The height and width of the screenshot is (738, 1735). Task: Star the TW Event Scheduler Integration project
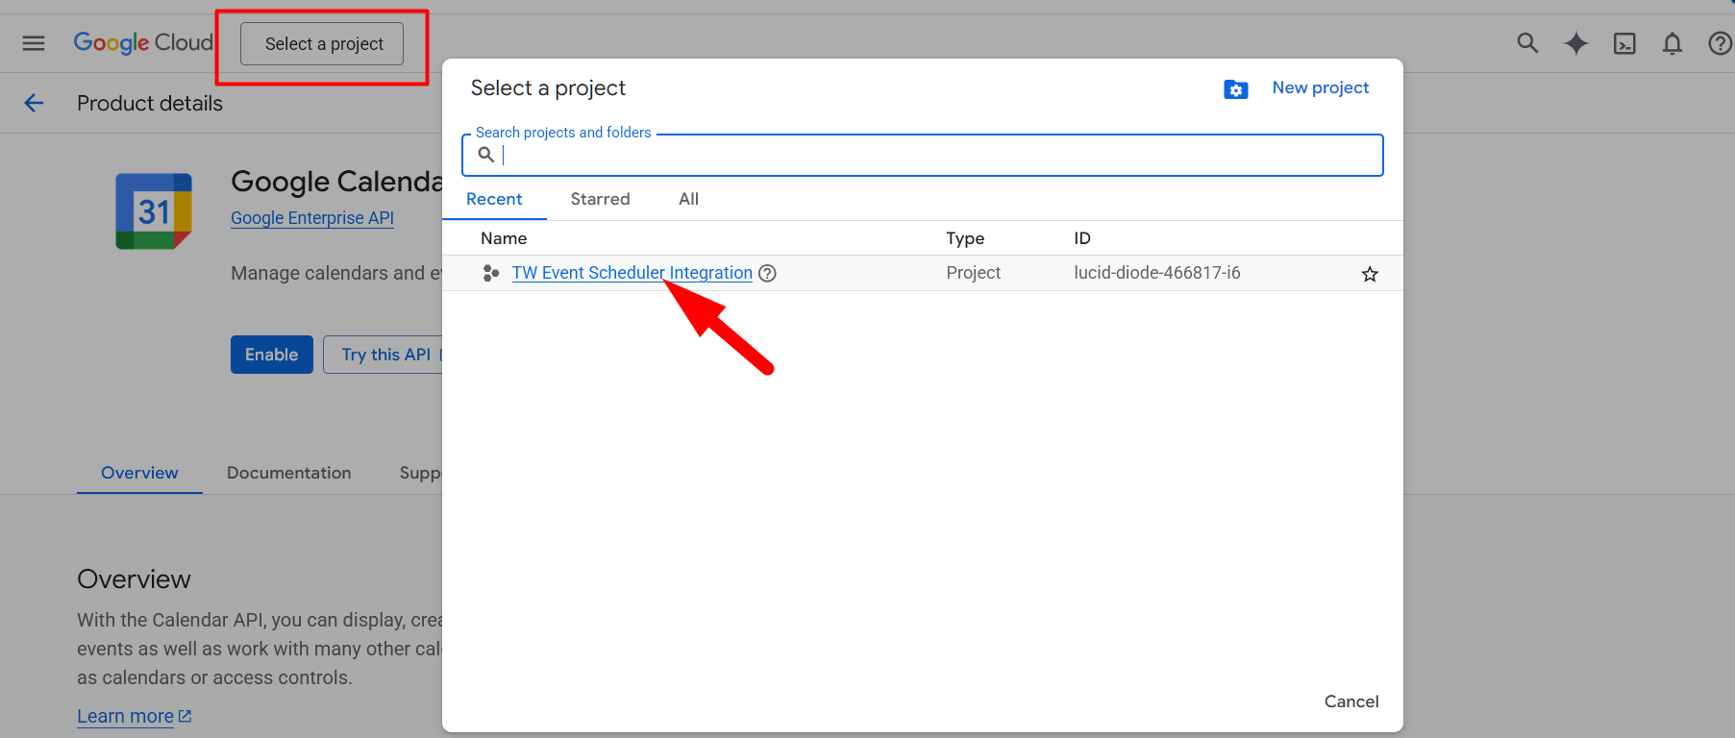pyautogui.click(x=1370, y=274)
